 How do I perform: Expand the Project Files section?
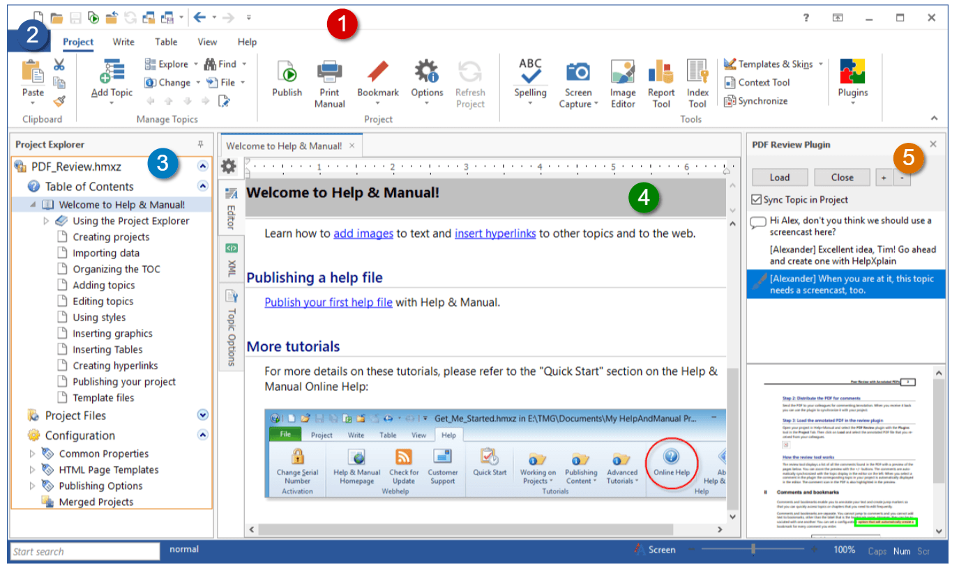click(x=202, y=415)
